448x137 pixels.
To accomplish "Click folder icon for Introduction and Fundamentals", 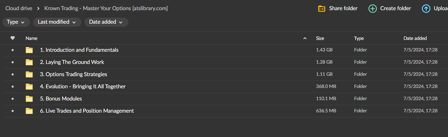I will (29, 50).
